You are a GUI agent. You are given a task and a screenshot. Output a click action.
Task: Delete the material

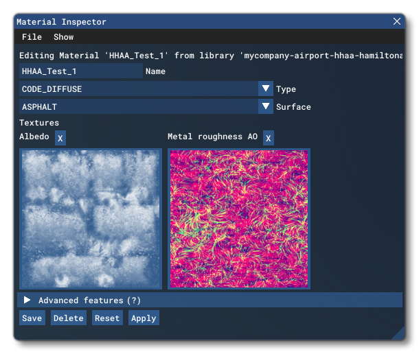[x=69, y=318]
